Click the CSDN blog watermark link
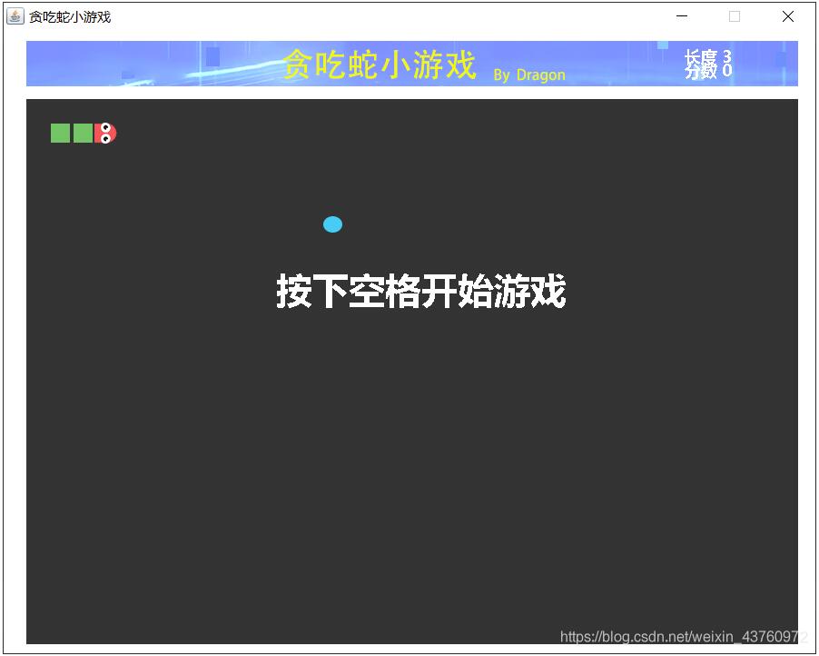 [678, 636]
